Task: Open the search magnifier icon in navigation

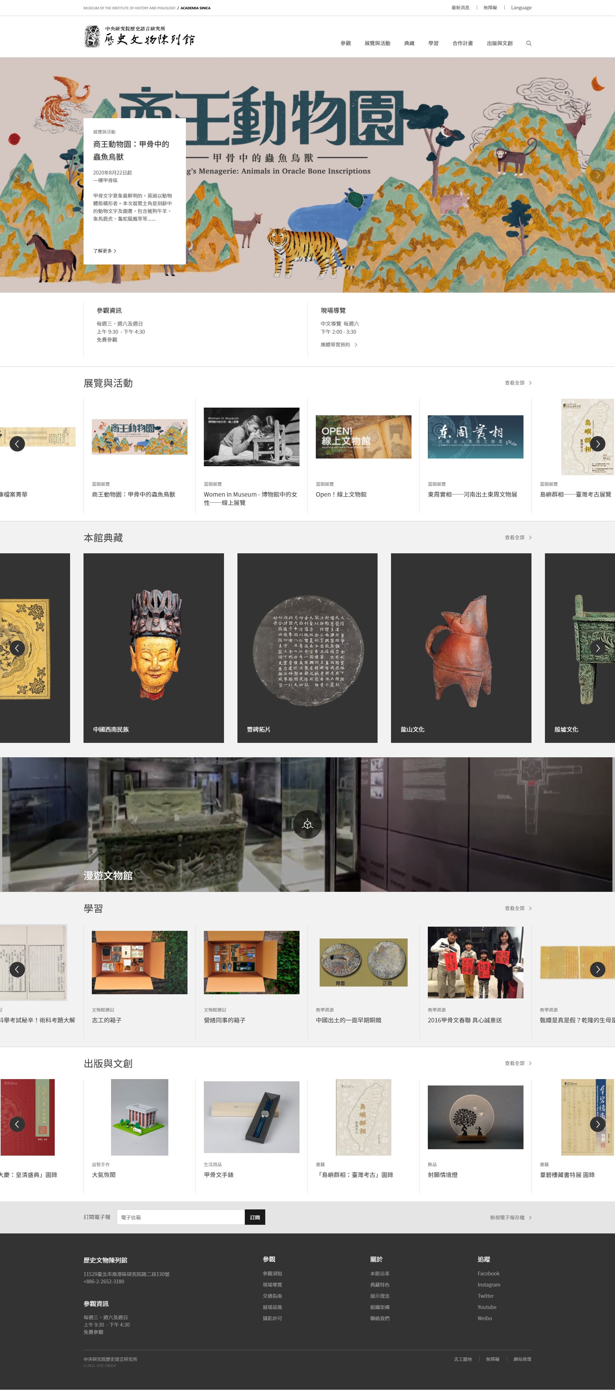Action: pos(528,43)
